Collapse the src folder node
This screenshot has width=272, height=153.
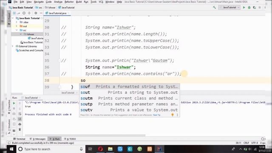coord(17,30)
